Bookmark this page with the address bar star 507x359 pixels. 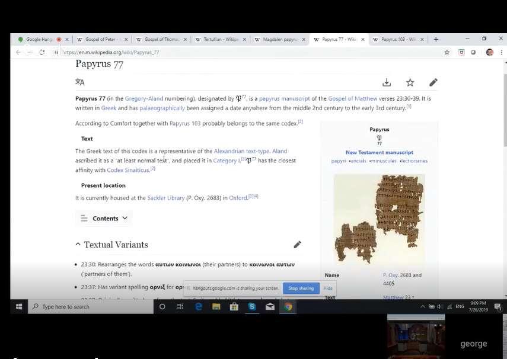[447, 52]
